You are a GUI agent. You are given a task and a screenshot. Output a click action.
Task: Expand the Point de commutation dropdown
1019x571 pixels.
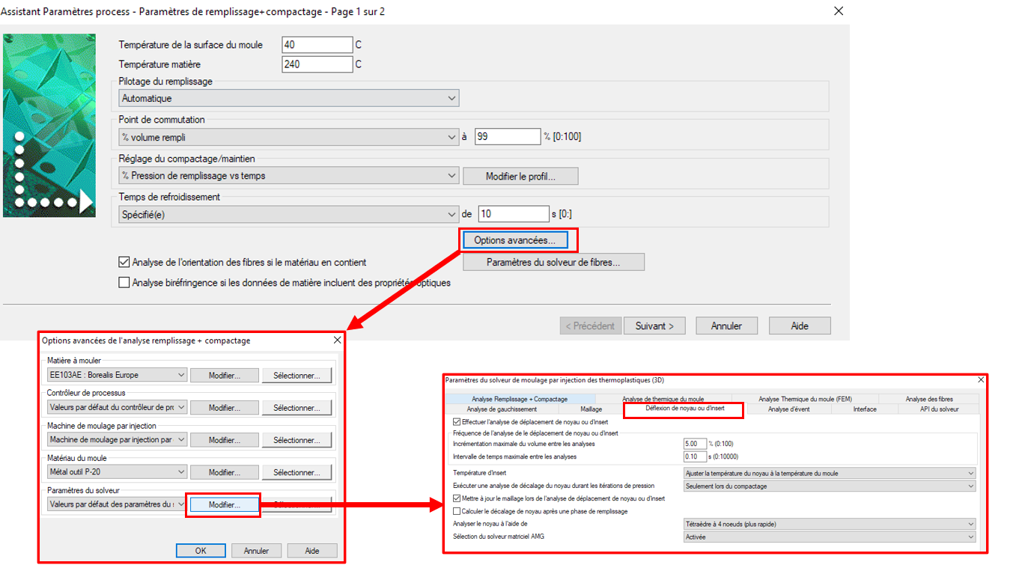288,137
